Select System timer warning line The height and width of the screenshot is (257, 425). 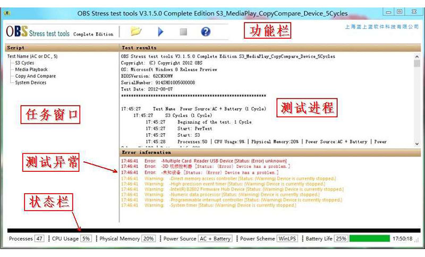[209, 205]
